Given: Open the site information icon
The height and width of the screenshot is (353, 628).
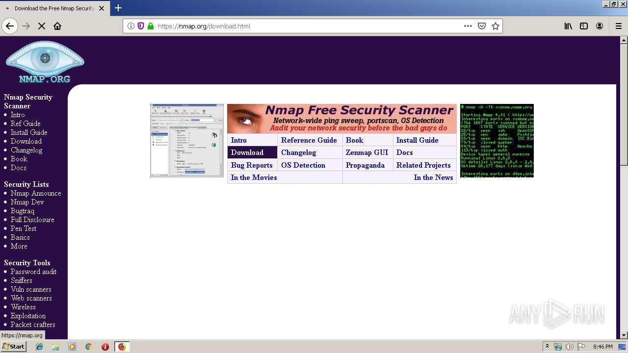Looking at the screenshot, I should tap(131, 26).
